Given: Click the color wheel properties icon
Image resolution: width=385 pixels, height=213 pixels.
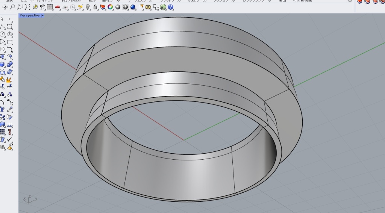Looking at the screenshot, I should coord(111,7).
